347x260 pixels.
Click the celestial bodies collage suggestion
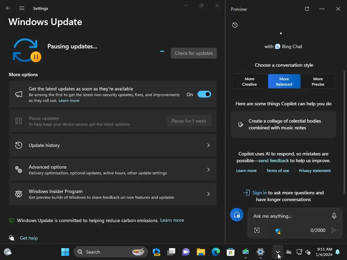click(x=283, y=125)
